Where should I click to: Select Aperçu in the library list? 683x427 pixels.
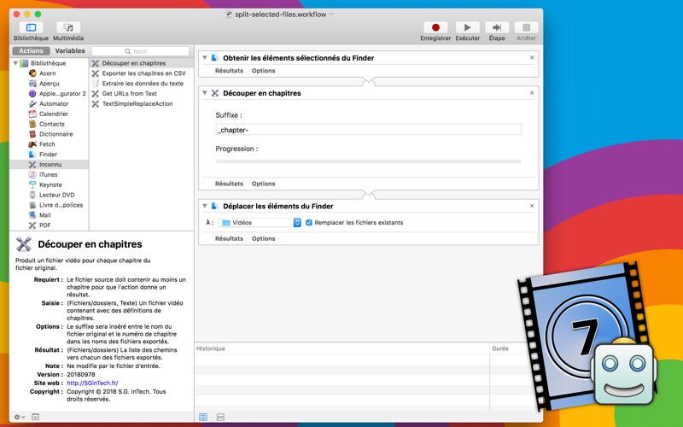[50, 83]
